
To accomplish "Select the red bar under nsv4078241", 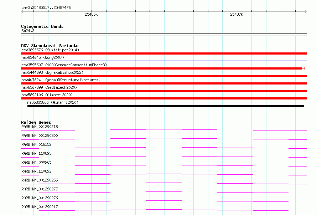I will click(164, 83).
